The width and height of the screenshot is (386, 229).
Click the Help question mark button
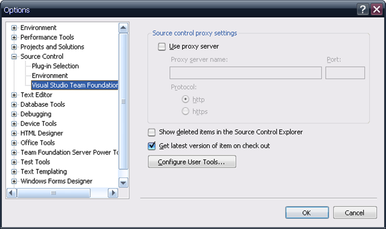pyautogui.click(x=362, y=10)
